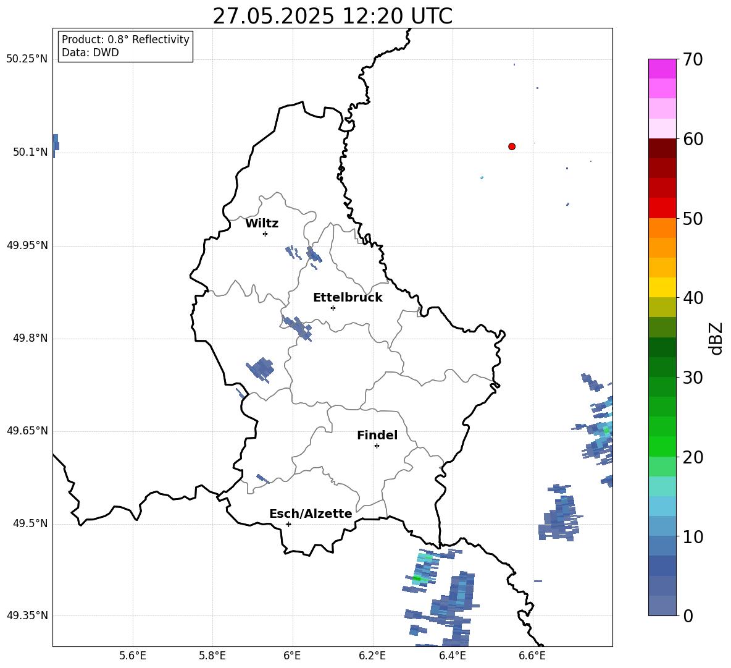Click the 5.6°E longitude label

click(x=133, y=656)
